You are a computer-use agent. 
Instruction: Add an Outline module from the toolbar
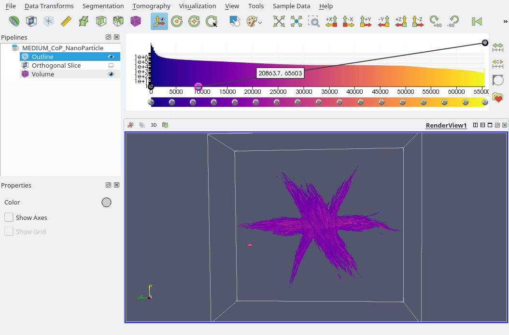pos(49,21)
